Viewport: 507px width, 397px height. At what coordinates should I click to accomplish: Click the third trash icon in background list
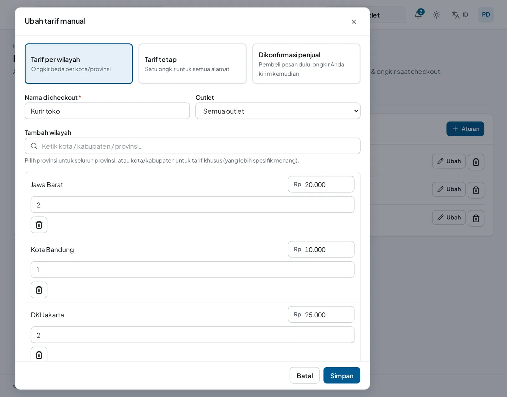click(x=476, y=218)
